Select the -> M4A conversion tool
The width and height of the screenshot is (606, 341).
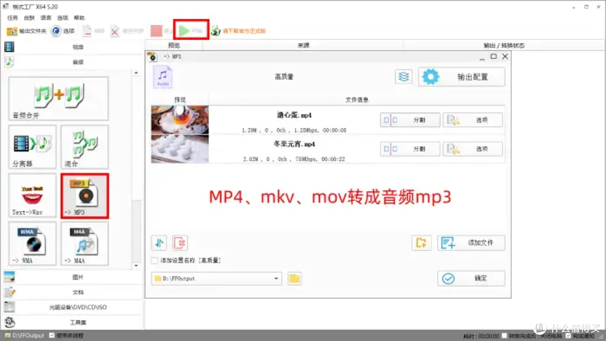click(85, 243)
